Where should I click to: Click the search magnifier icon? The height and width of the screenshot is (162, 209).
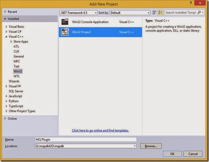[x=199, y=12]
